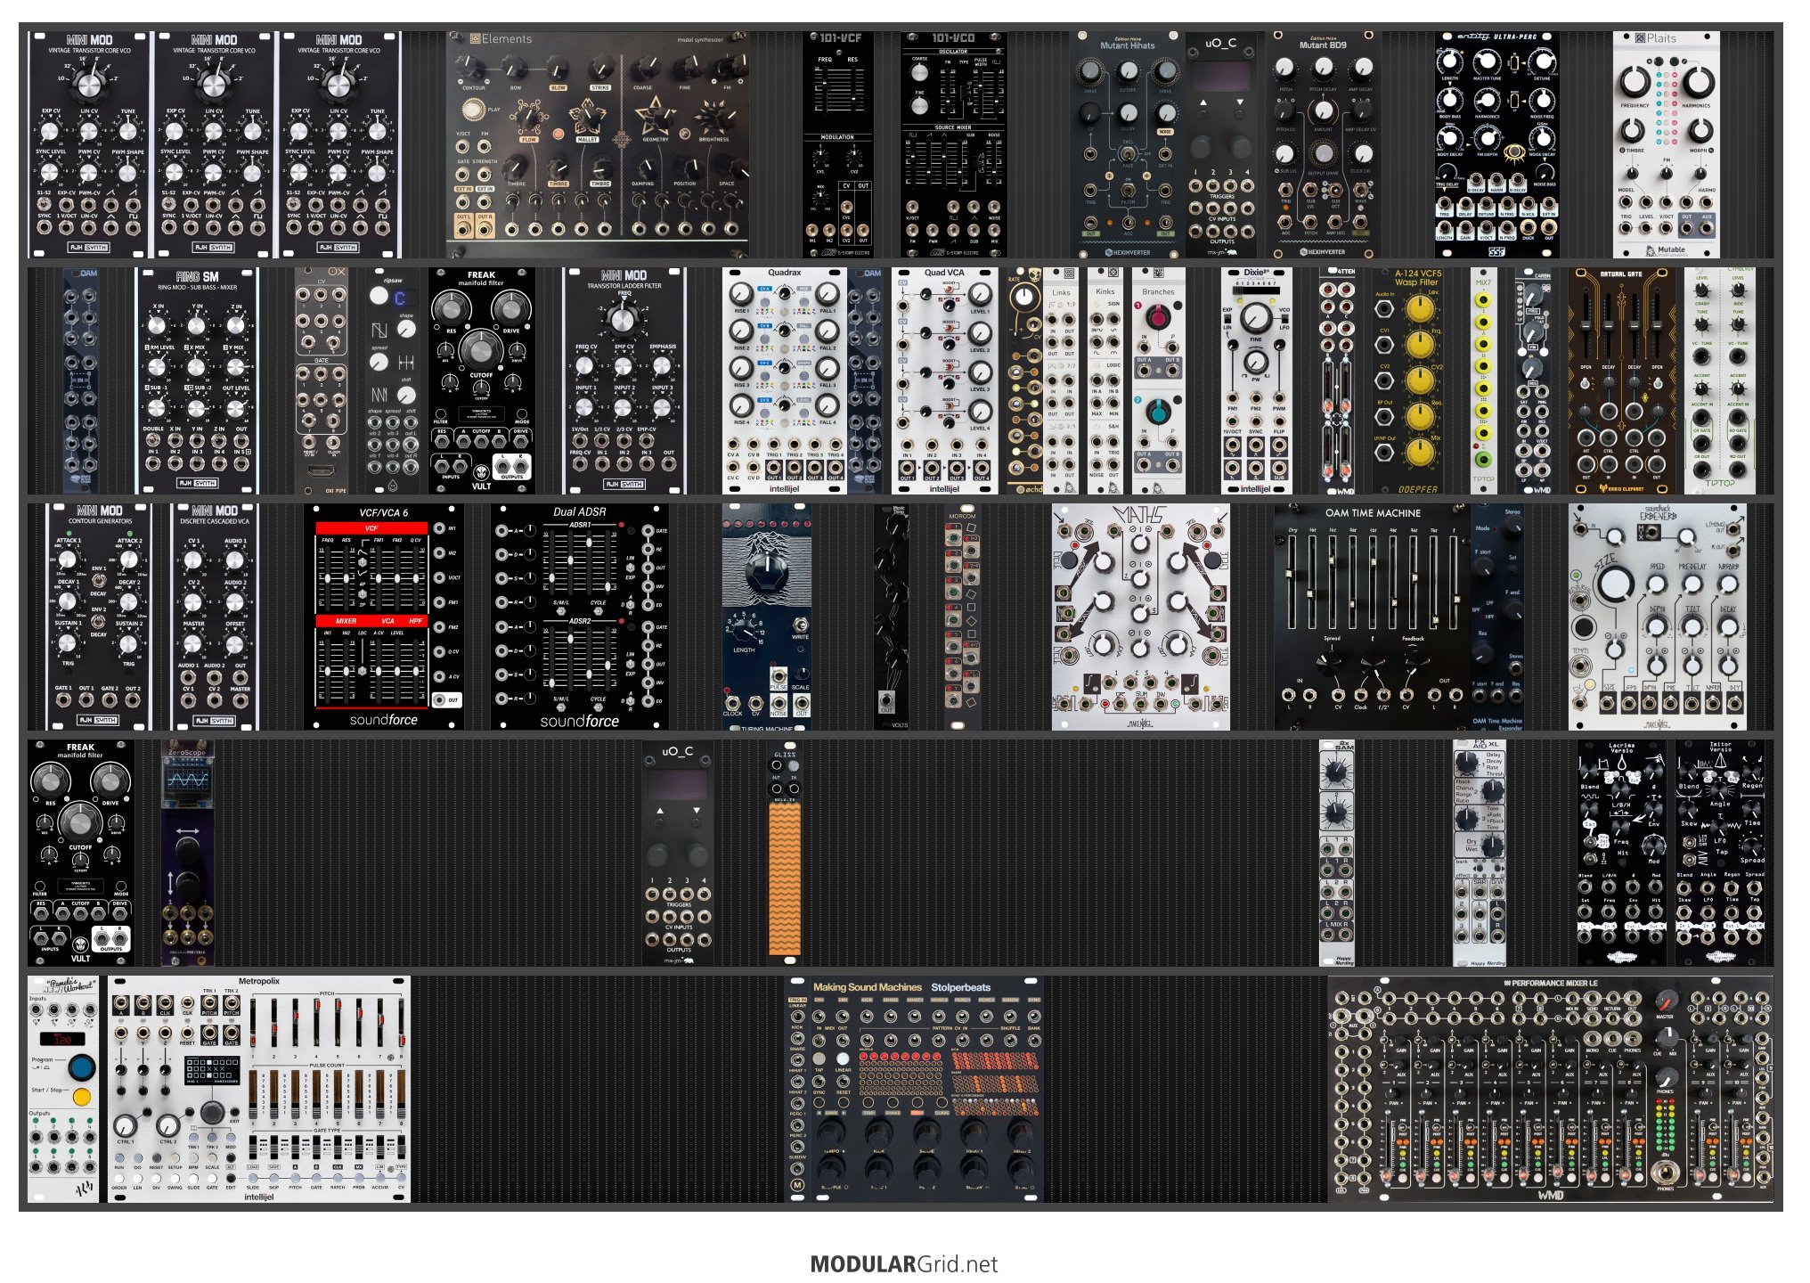1810x1283 pixels.
Task: Click the Kinks utility module
Action: (x=1105, y=380)
